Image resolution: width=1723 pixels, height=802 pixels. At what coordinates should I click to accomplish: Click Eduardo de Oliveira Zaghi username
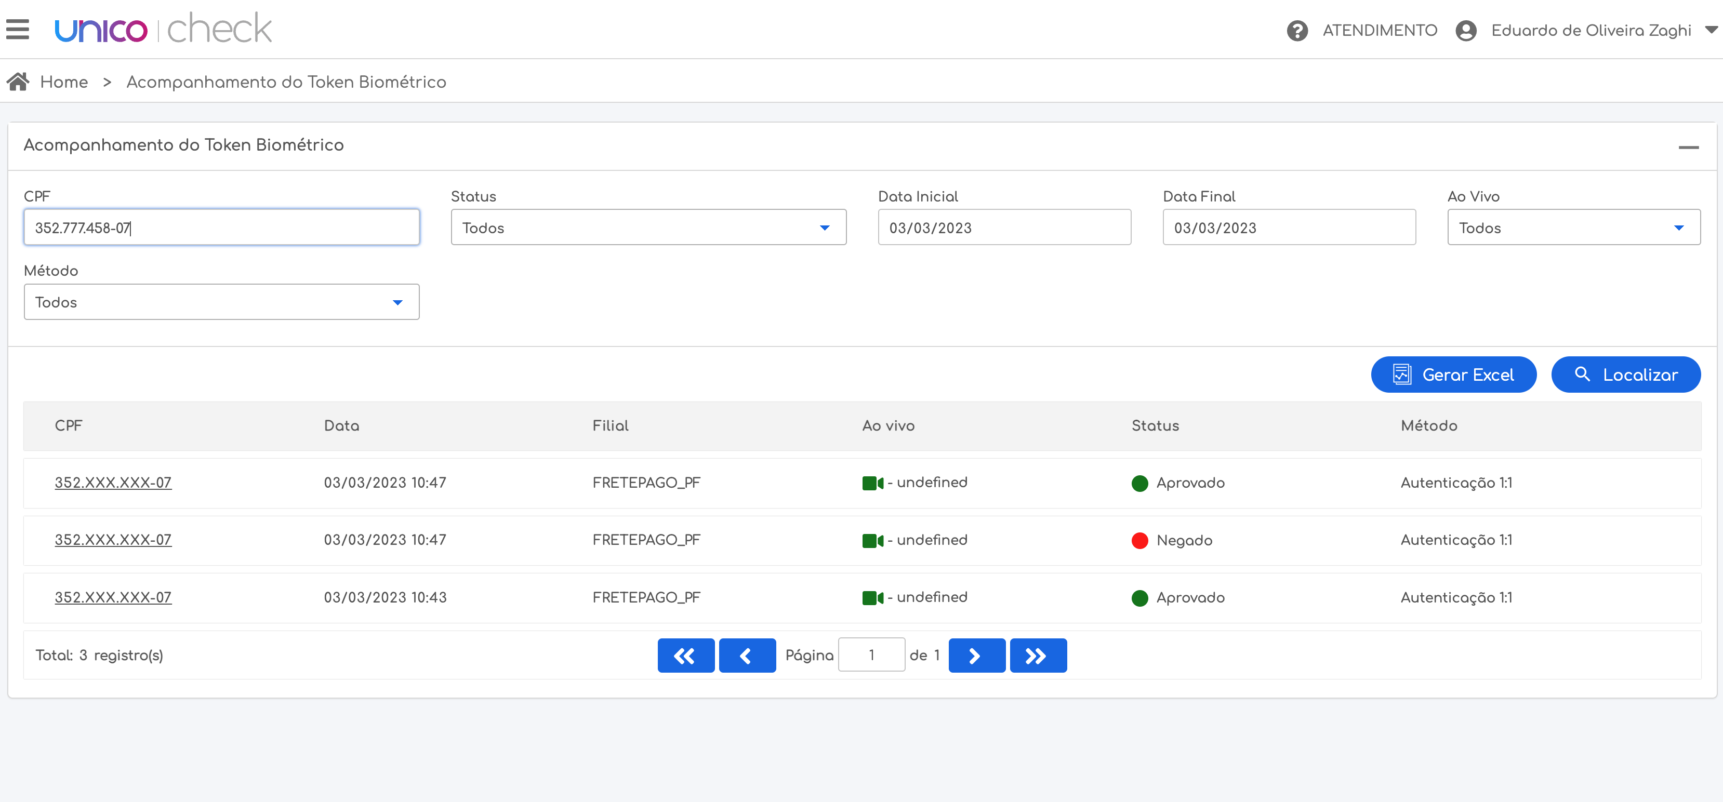click(1591, 31)
